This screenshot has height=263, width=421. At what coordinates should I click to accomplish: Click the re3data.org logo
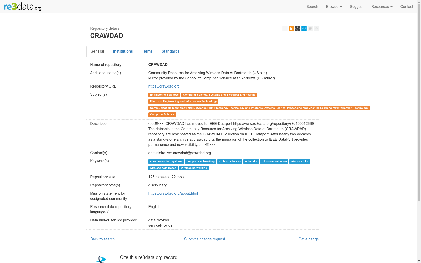[23, 6]
